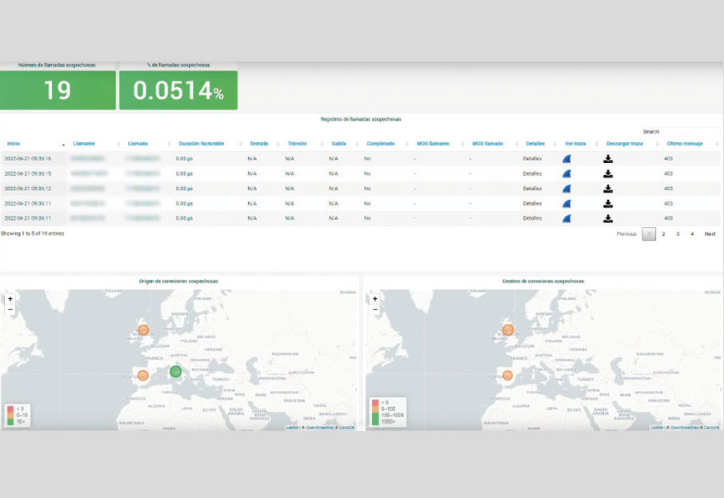724x498 pixels.
Task: Click the Ver traza column header
Action: [575, 144]
